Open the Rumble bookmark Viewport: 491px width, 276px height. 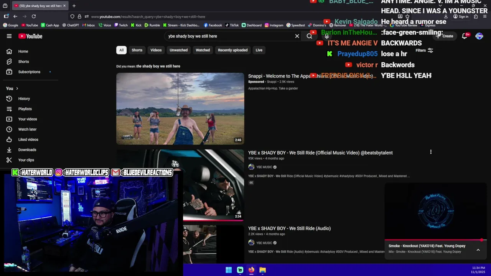click(x=152, y=25)
